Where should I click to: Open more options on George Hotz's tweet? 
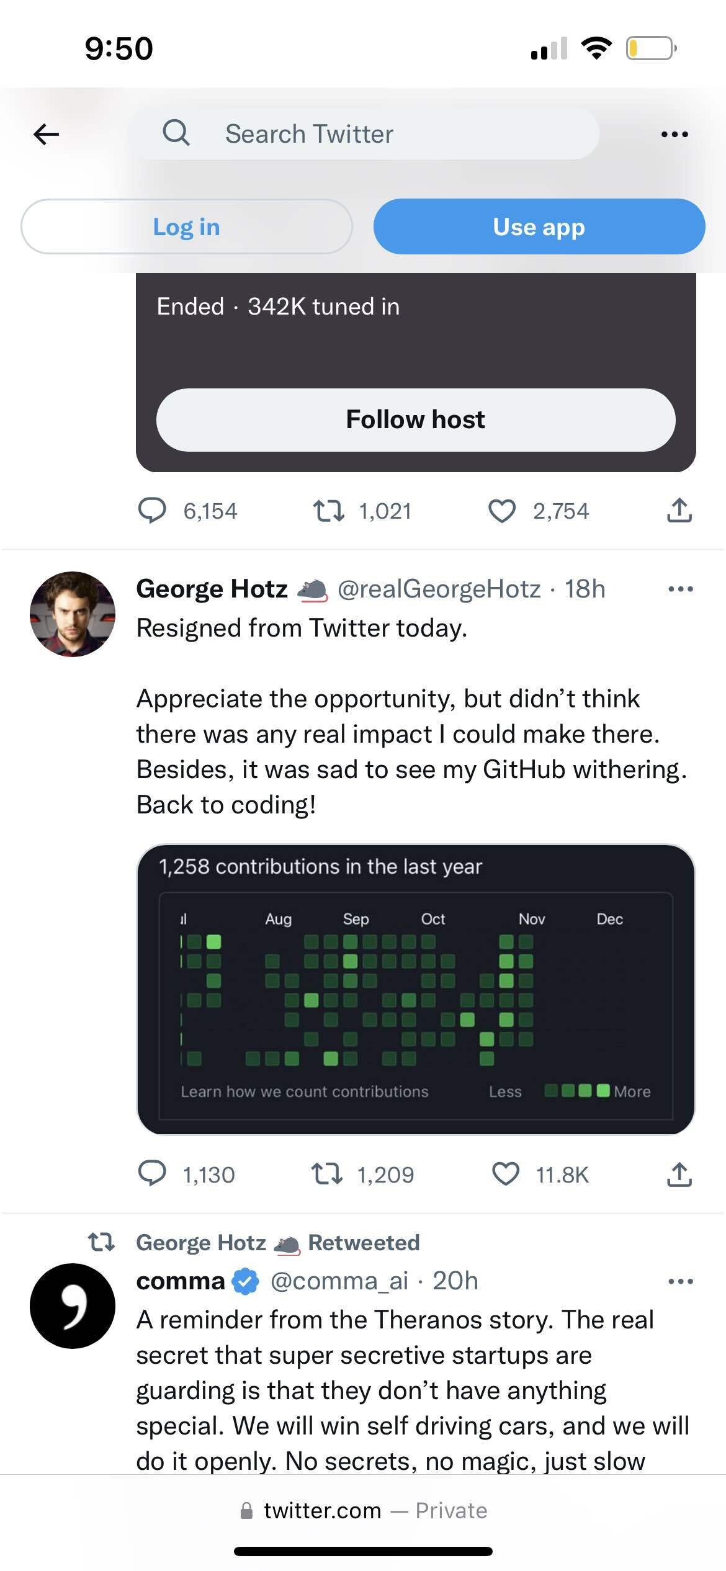tap(680, 588)
